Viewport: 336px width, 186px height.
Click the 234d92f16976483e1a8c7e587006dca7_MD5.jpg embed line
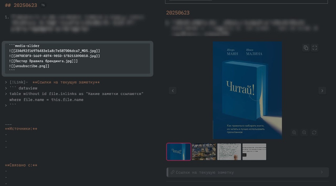[54, 51]
